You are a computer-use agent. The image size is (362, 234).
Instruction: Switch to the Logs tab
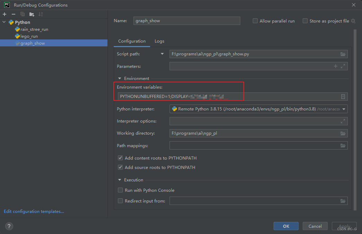click(159, 41)
